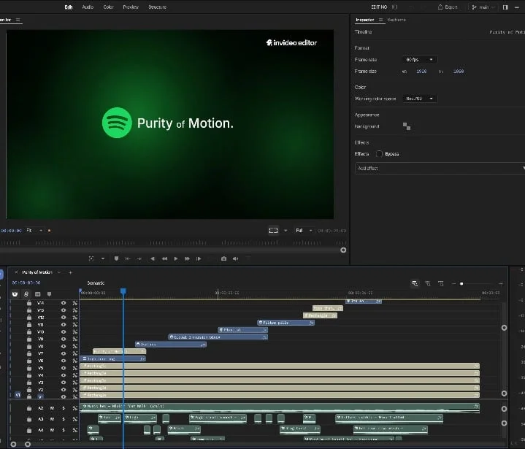This screenshot has height=449, width=525.
Task: Click the lock icon on track V14
Action: click(x=29, y=303)
